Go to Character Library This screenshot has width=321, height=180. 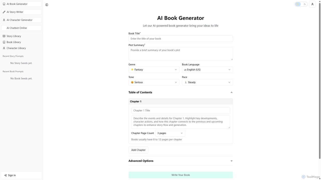[21, 48]
